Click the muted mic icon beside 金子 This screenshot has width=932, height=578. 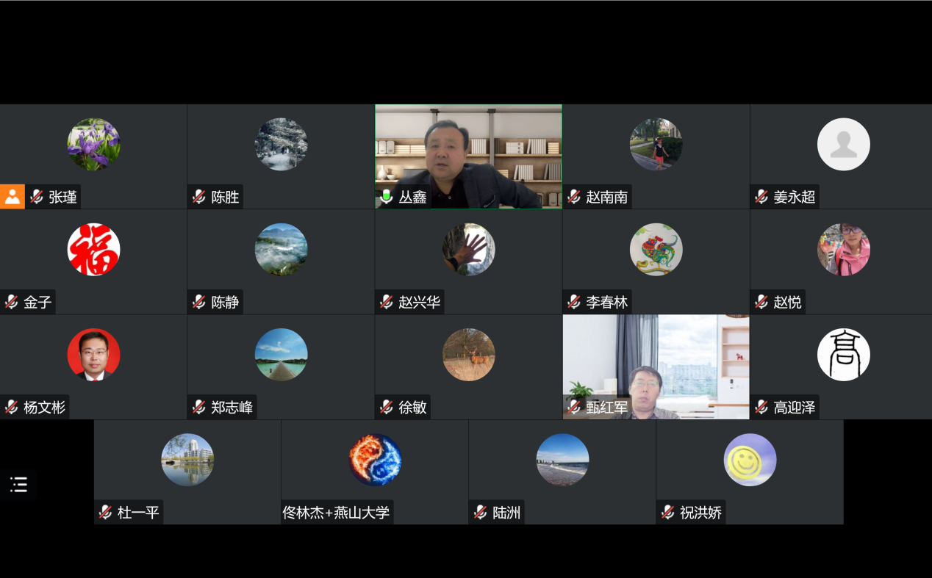point(11,302)
